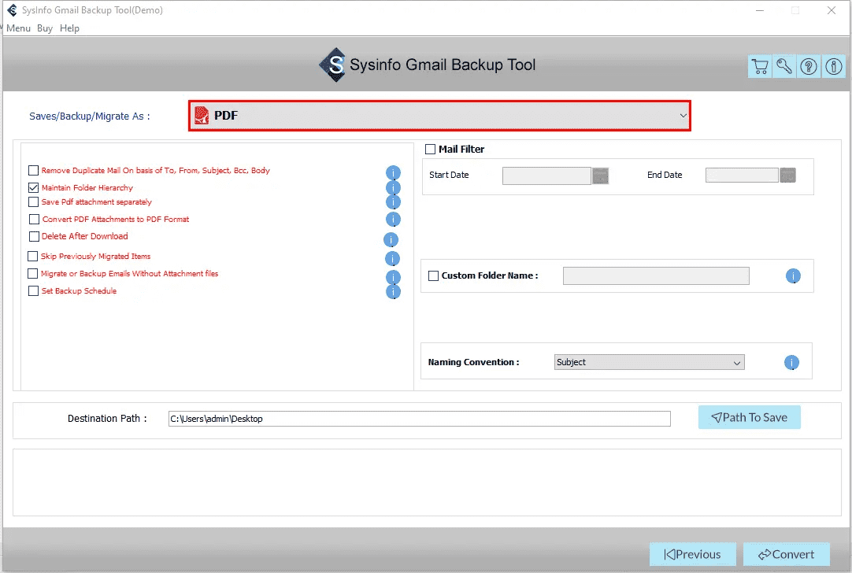
Task: Open the Naming Convention Subject dropdown
Action: pos(650,362)
